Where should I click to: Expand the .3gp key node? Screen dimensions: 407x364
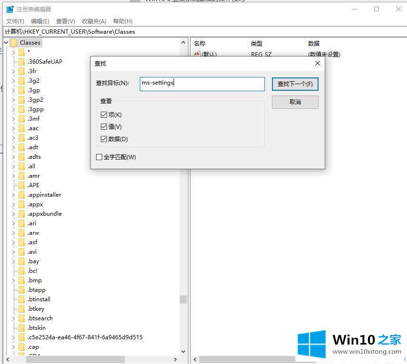(x=14, y=90)
